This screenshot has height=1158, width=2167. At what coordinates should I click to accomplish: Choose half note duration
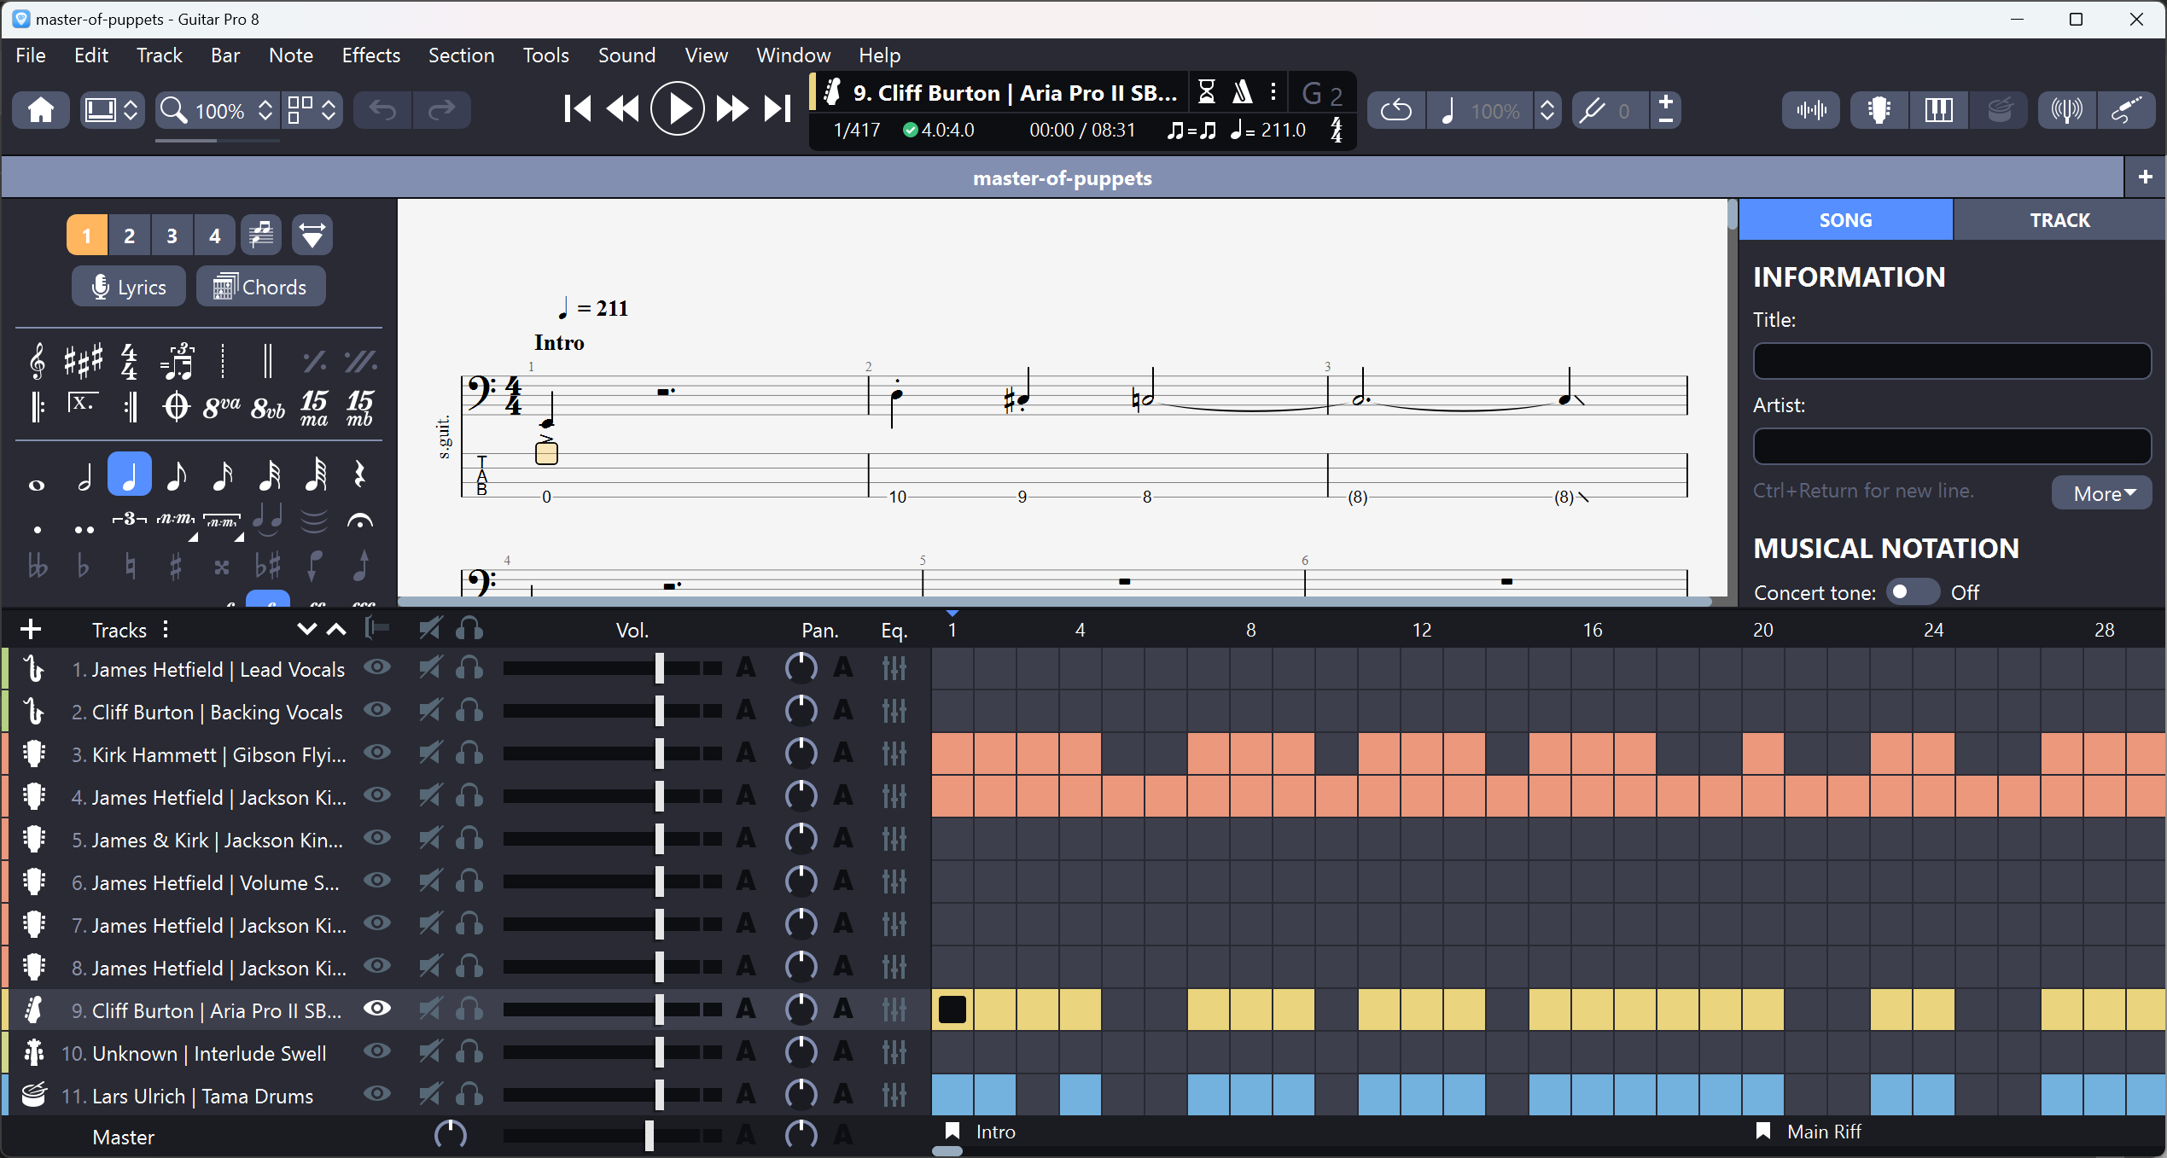click(x=84, y=475)
